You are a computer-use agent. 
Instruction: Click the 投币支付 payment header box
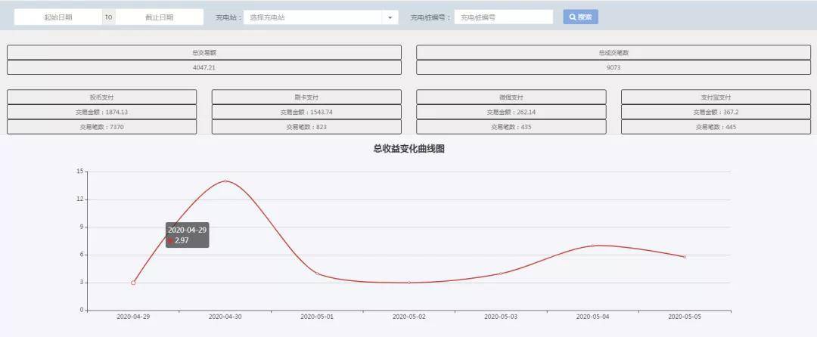pyautogui.click(x=101, y=97)
